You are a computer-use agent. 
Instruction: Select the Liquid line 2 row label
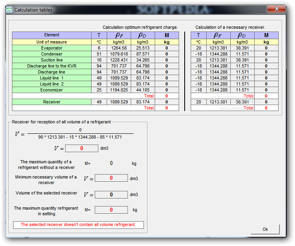click(52, 84)
